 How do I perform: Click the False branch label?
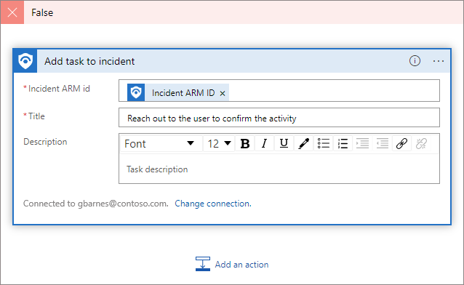(x=42, y=13)
